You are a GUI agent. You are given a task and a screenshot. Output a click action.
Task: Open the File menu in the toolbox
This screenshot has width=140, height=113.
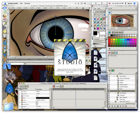click(95, 9)
